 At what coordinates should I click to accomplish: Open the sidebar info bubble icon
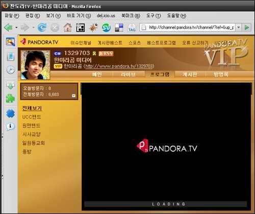click(10, 127)
